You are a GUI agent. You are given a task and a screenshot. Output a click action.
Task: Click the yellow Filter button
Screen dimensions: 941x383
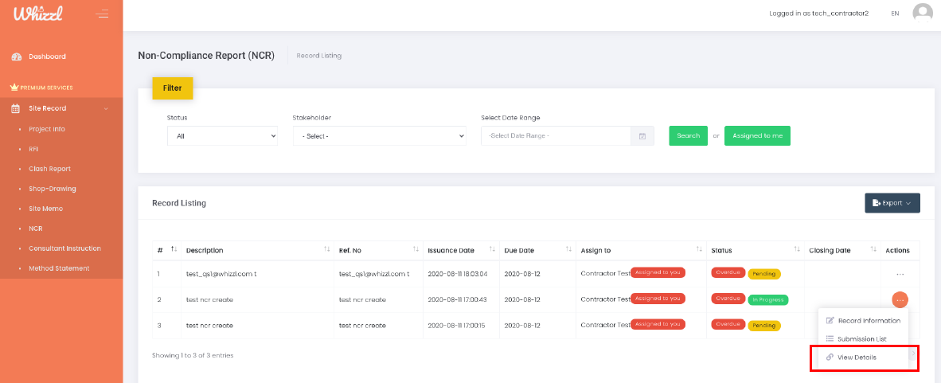click(x=172, y=88)
